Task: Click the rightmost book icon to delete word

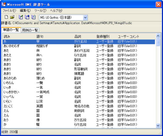Action: click(33, 17)
